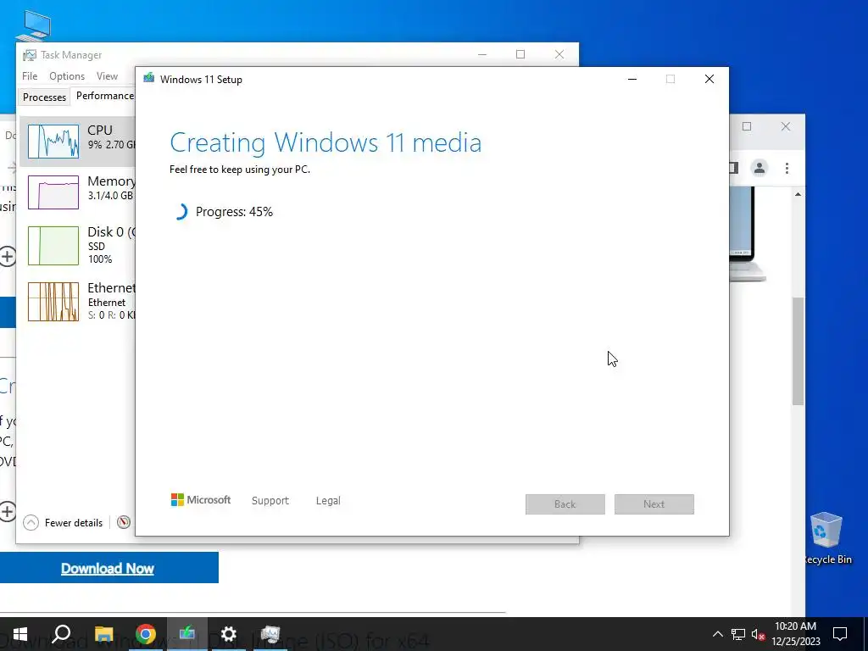Viewport: 868px width, 651px height.
Task: Open Resource Monitor icon in Task Manager
Action: coord(124,522)
